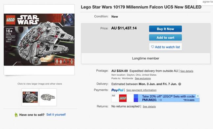Click Sell it yourself link
Viewport: 213px width, 129px height.
point(56,115)
